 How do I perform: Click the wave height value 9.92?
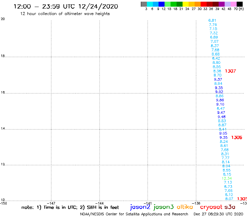click(x=219, y=92)
